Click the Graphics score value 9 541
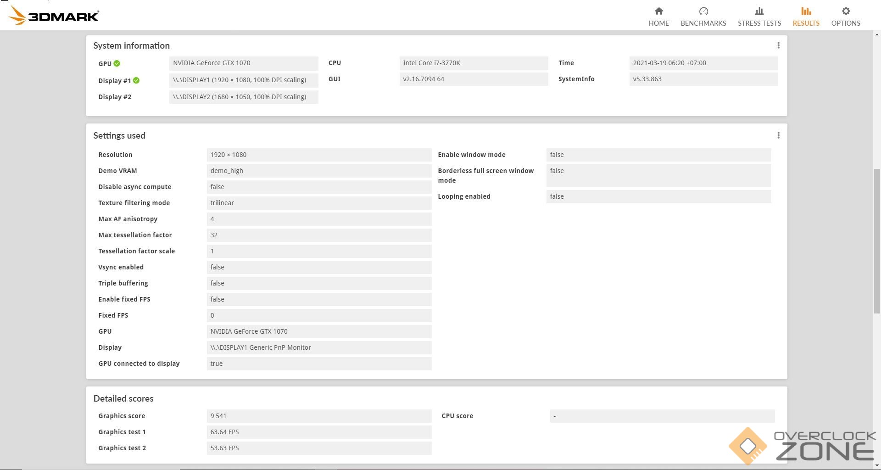 coord(318,416)
